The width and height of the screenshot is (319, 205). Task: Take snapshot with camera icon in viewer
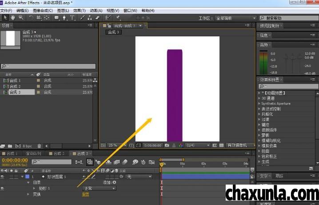click(x=167, y=146)
